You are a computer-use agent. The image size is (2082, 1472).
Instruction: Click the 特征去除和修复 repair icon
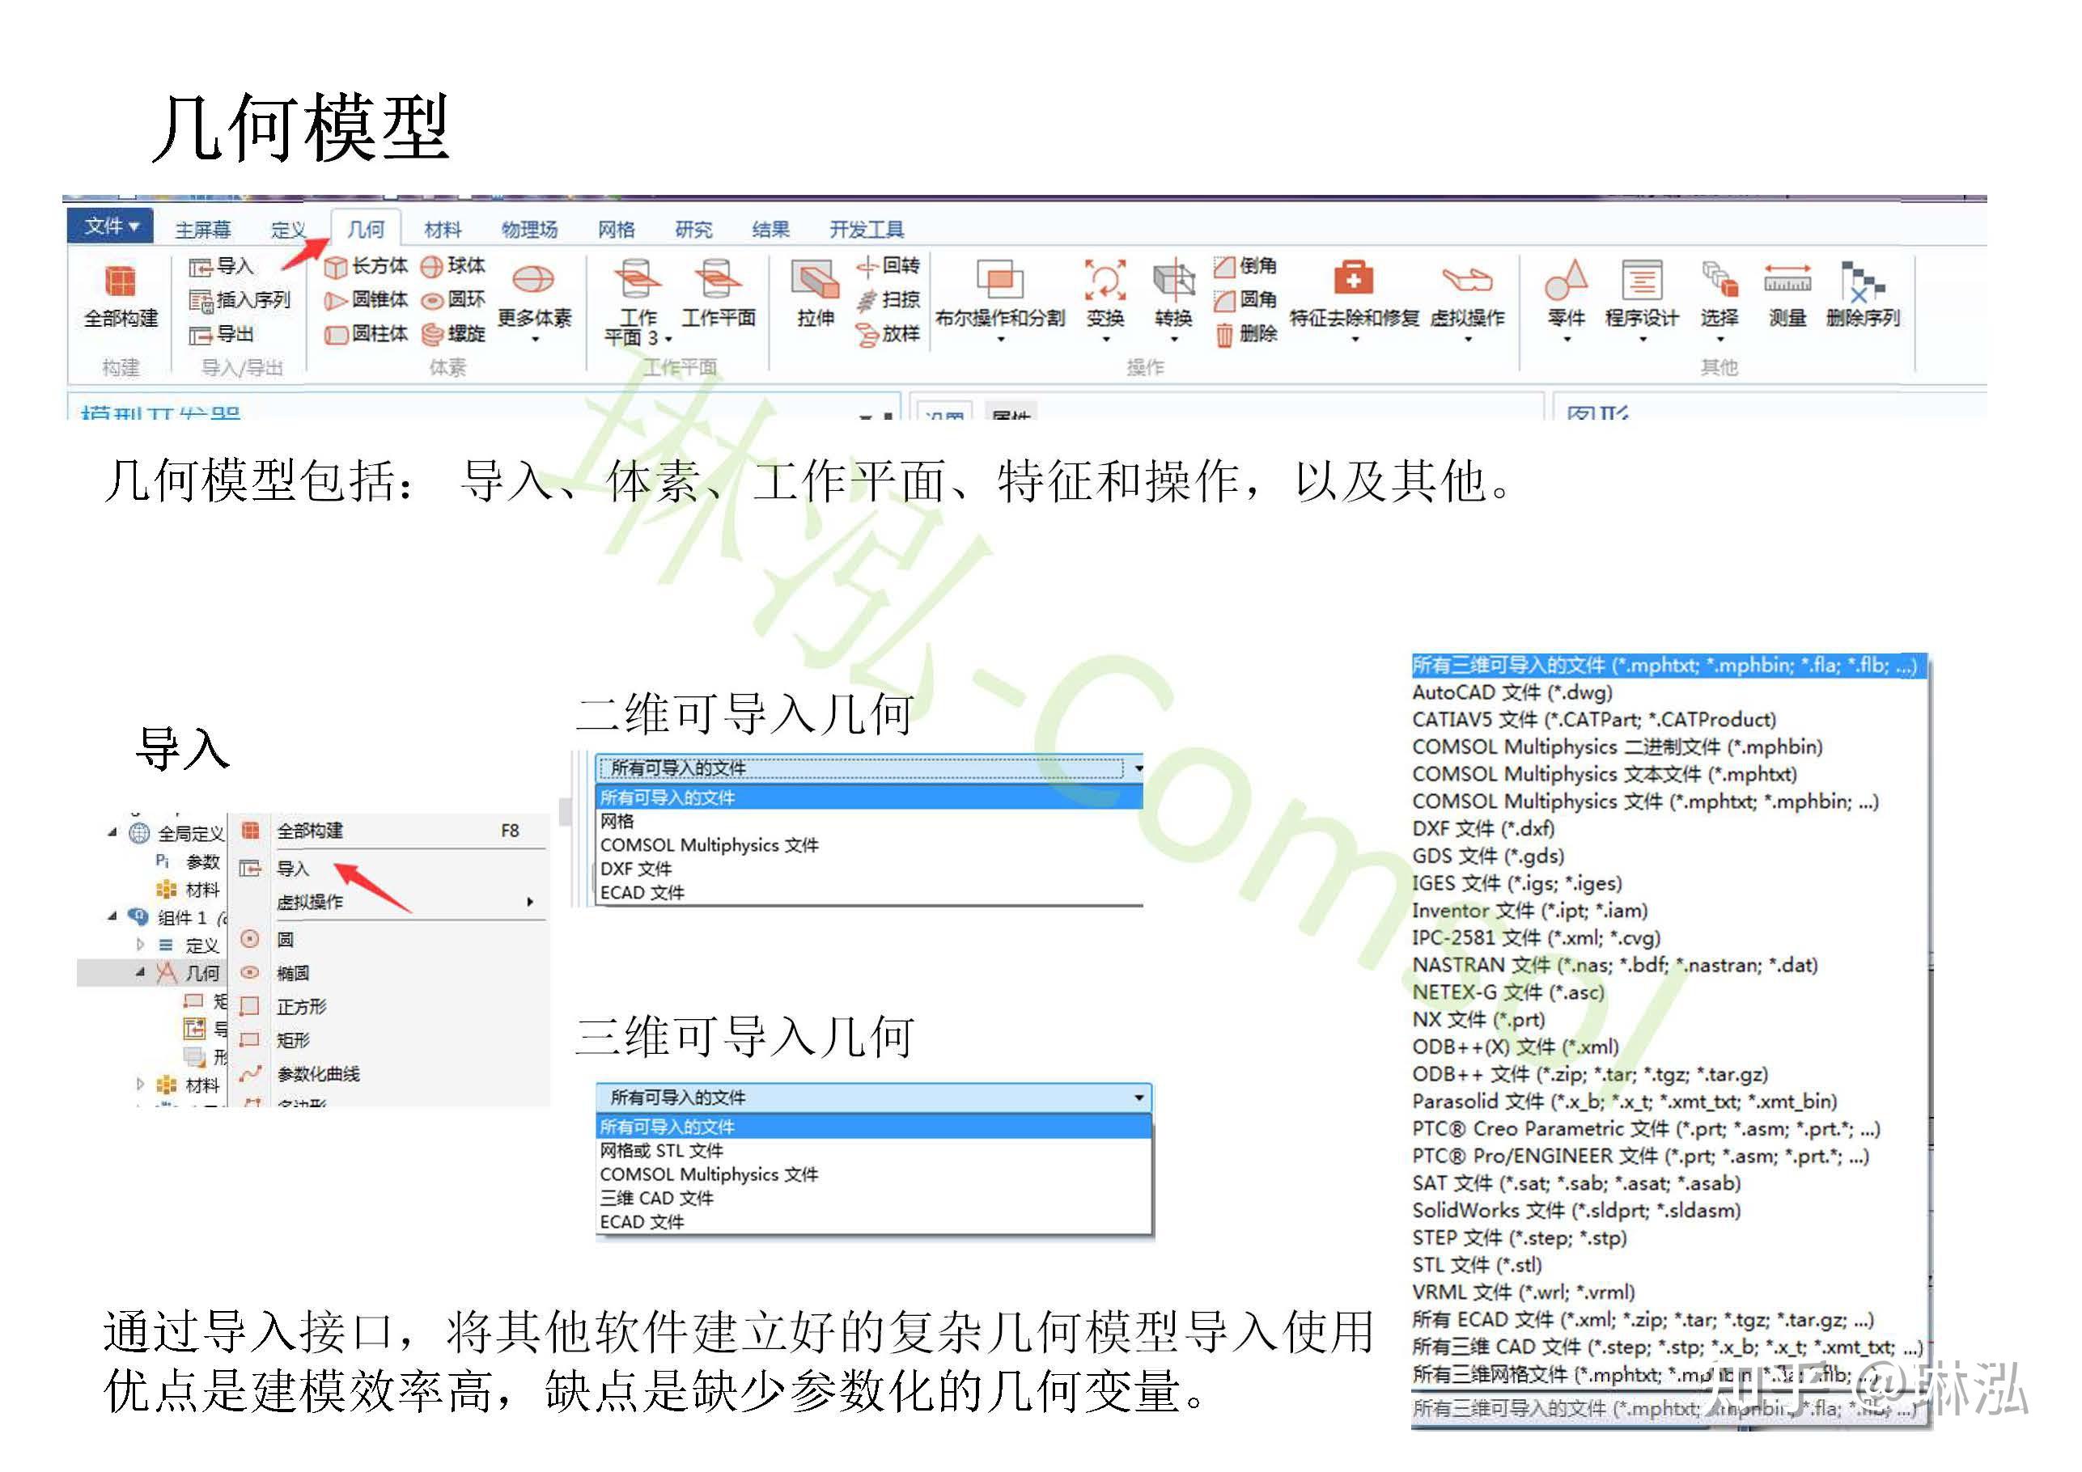(x=1353, y=279)
